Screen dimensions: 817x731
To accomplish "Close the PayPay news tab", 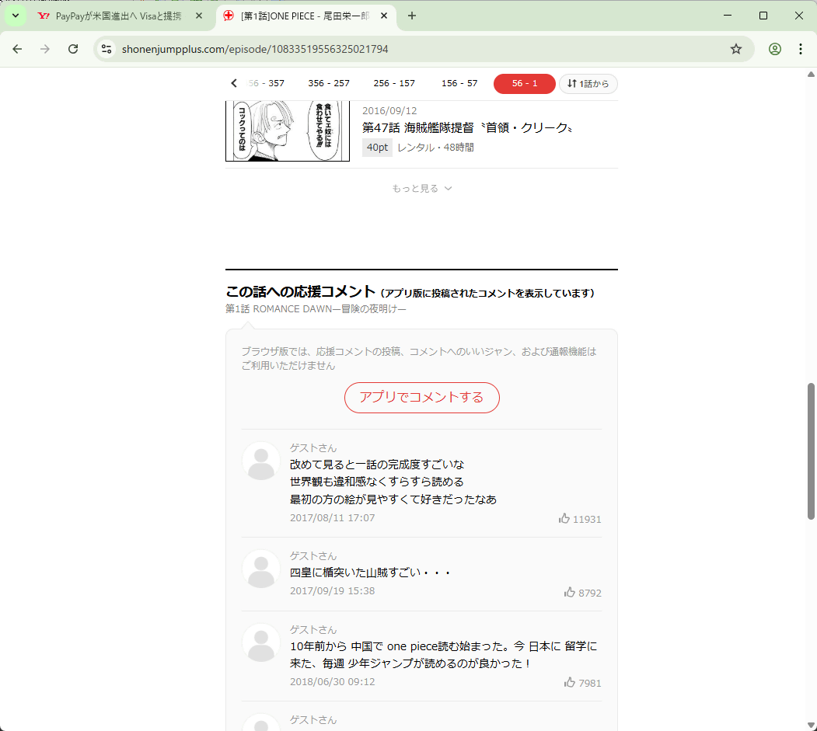I will 199,16.
